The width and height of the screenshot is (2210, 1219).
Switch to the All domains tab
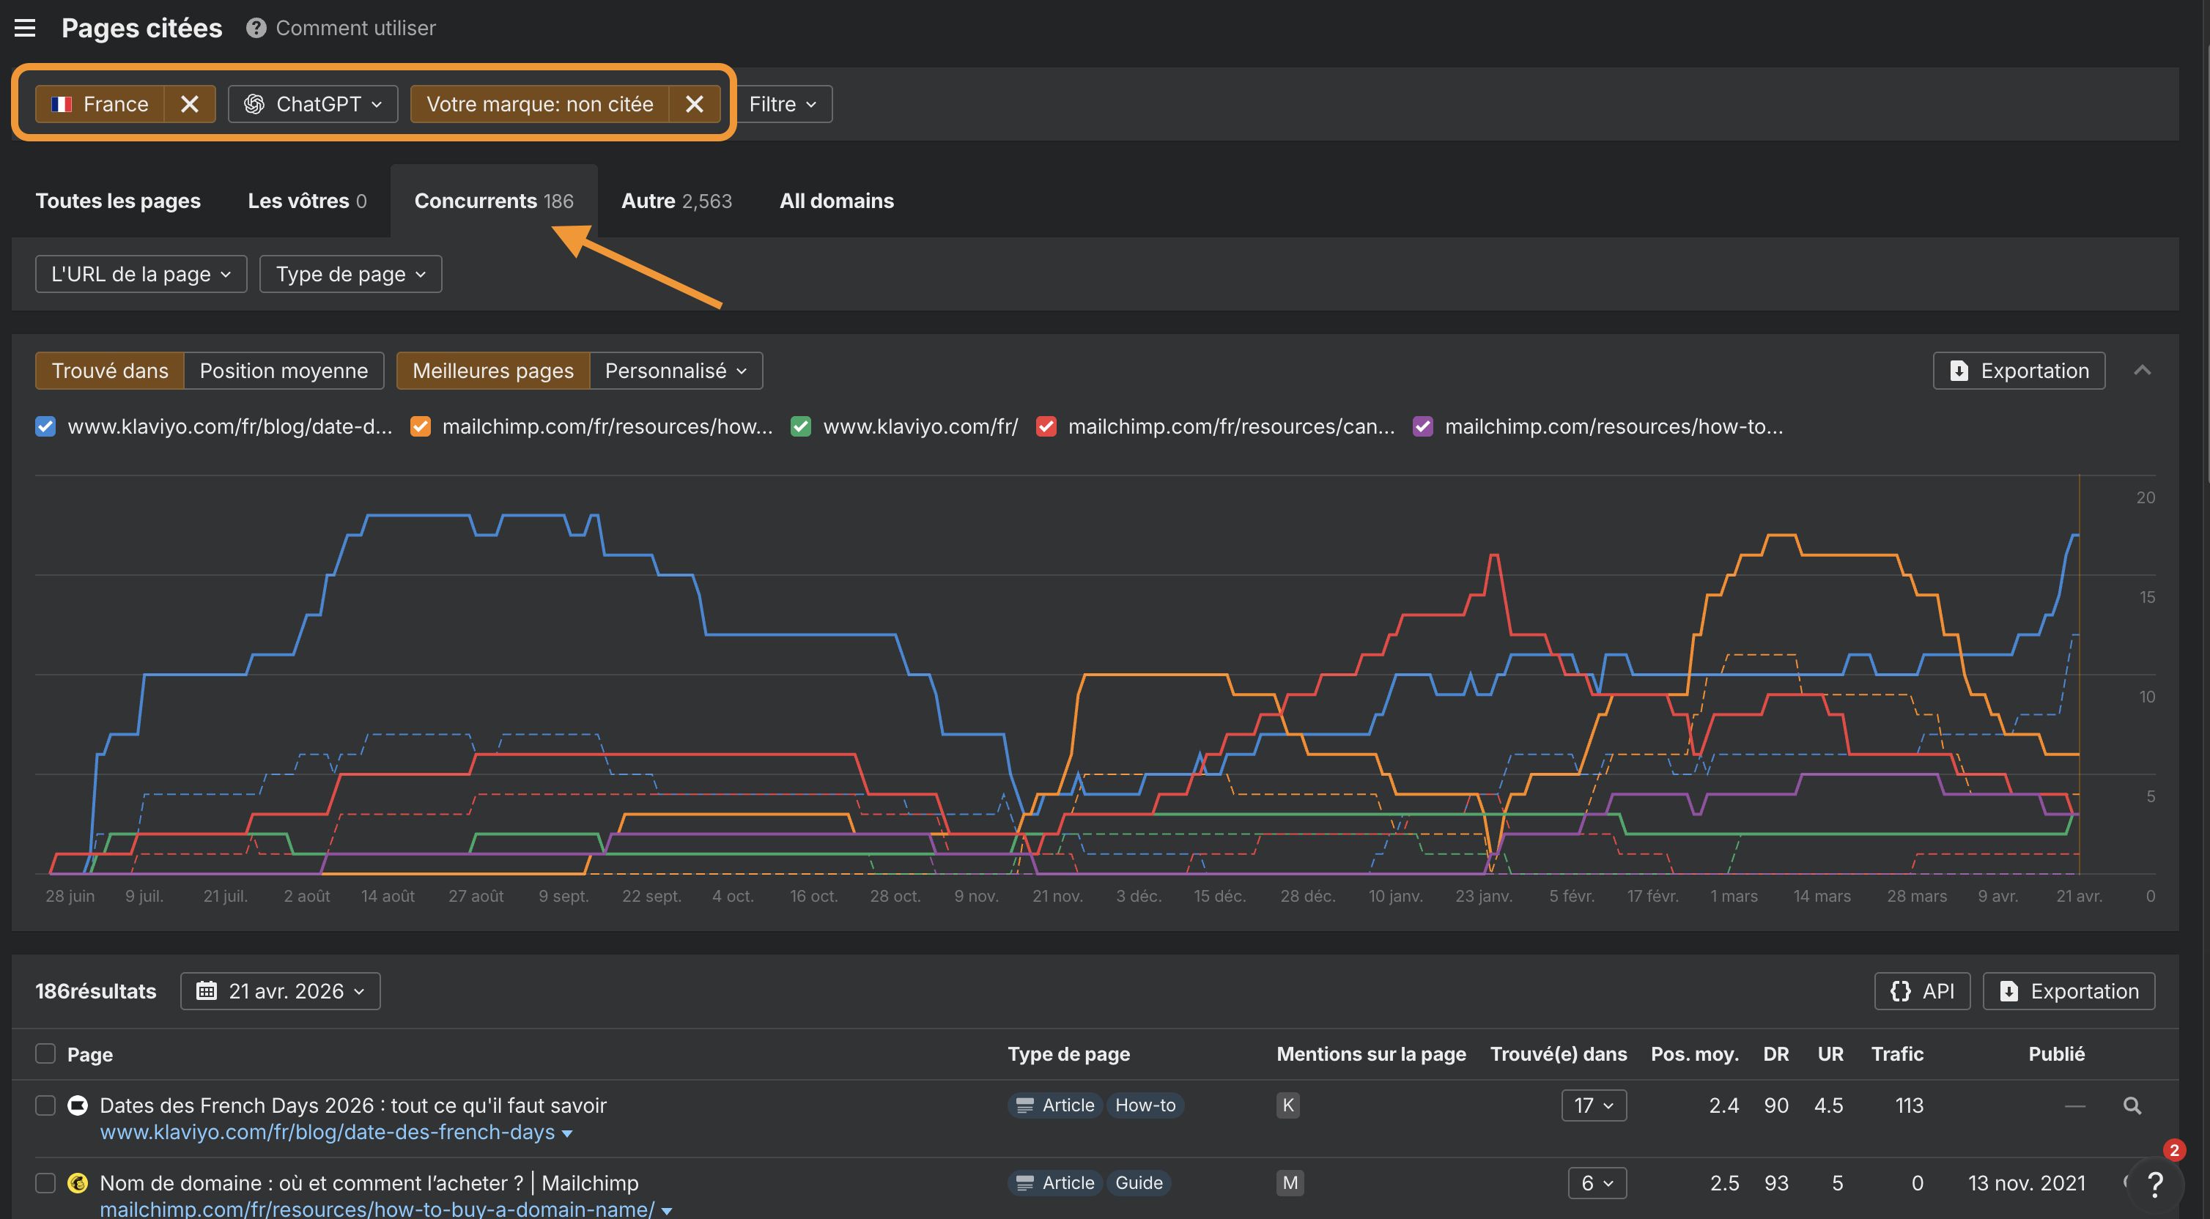(x=837, y=201)
